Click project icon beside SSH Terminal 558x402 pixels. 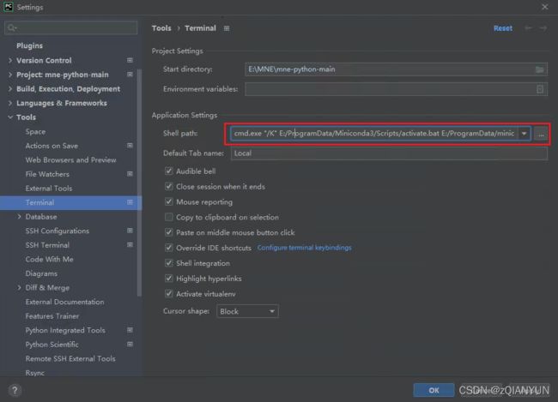(x=130, y=245)
